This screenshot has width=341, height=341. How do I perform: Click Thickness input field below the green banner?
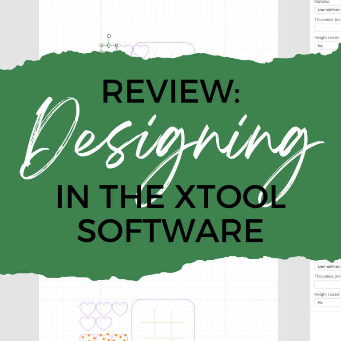(328, 285)
